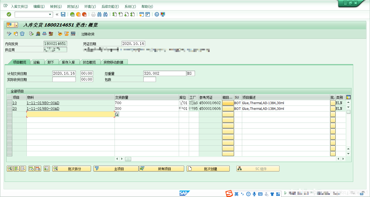Click the Delete trash can icon
This screenshot has width=370, height=197.
pos(22,34)
